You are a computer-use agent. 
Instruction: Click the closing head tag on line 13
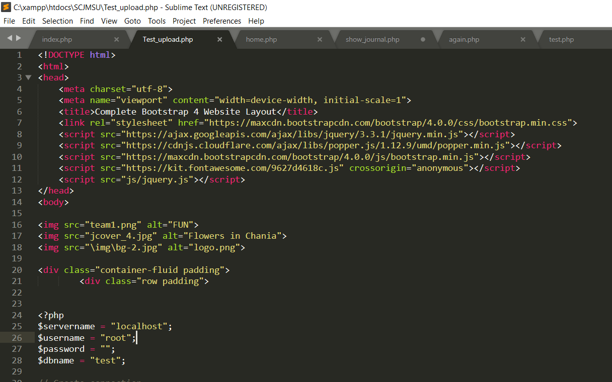coord(56,191)
